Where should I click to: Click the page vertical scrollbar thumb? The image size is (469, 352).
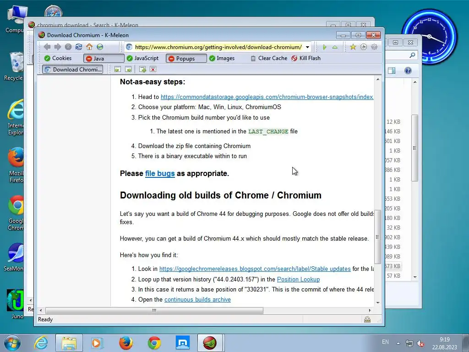click(x=377, y=236)
